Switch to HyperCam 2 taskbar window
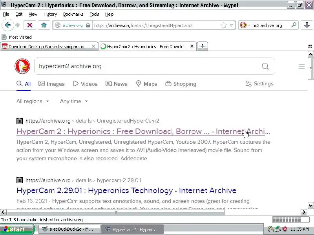The height and width of the screenshot is (235, 314). (132, 229)
